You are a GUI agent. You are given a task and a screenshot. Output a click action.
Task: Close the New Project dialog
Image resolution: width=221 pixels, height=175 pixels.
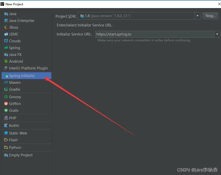coord(219,4)
